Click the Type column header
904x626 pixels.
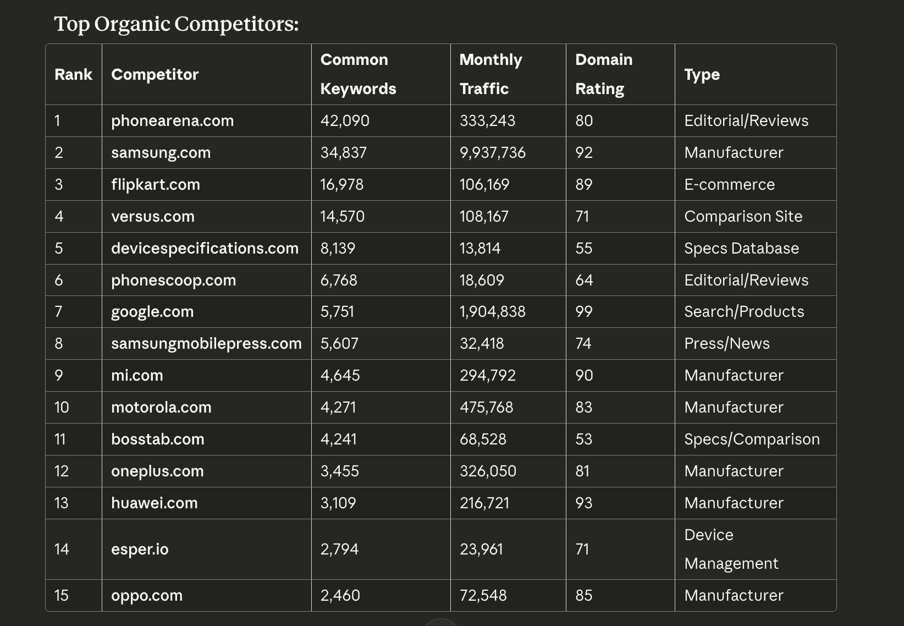tap(702, 74)
